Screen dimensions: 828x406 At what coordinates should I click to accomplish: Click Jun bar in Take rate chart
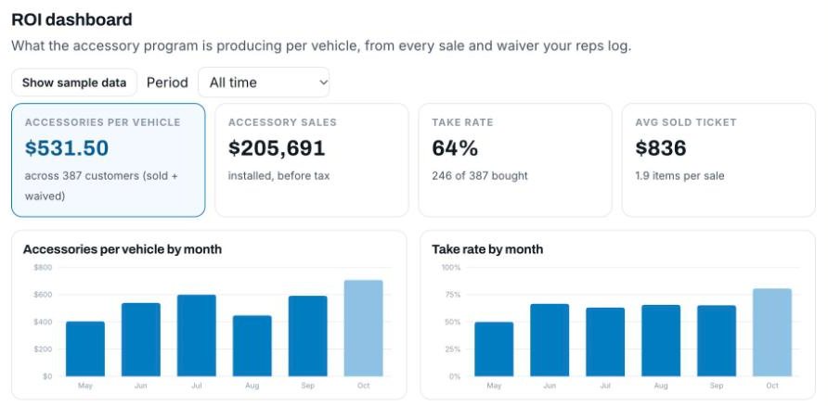click(550, 340)
